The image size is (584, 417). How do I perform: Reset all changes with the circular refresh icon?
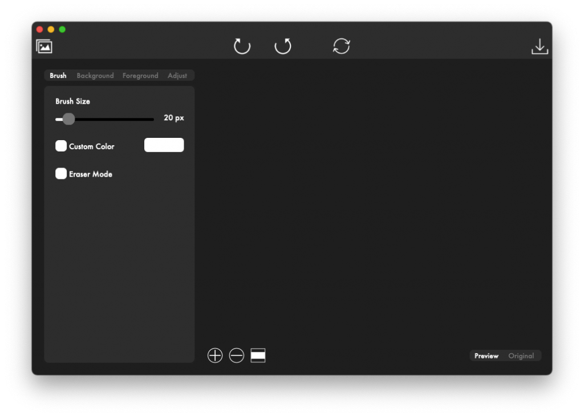click(341, 46)
